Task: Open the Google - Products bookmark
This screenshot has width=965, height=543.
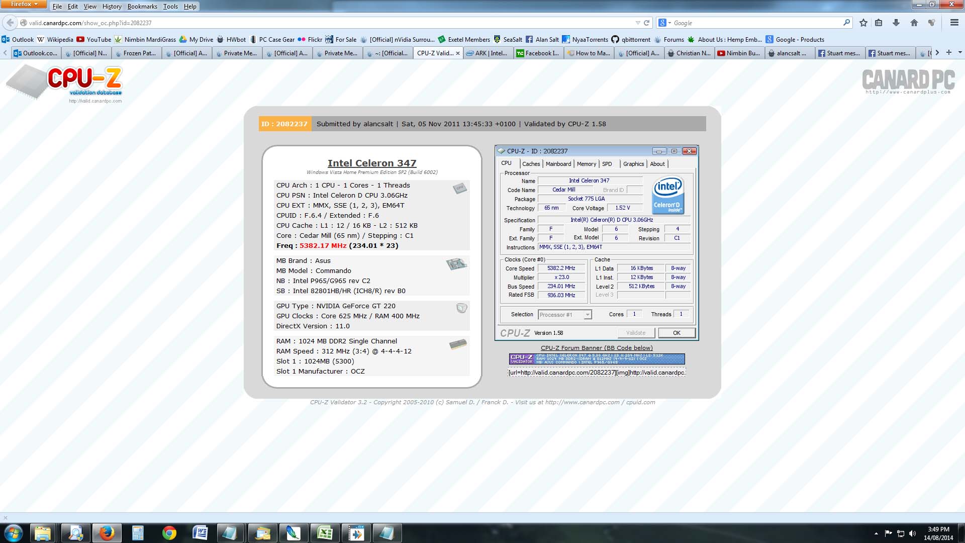Action: pos(795,39)
